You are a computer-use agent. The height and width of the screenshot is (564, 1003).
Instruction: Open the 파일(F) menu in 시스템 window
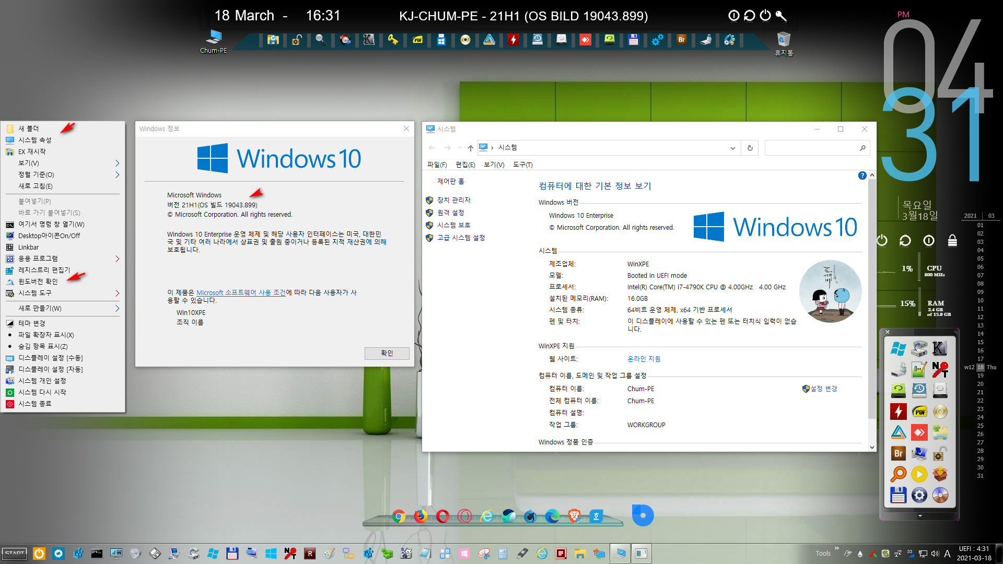pyautogui.click(x=437, y=164)
